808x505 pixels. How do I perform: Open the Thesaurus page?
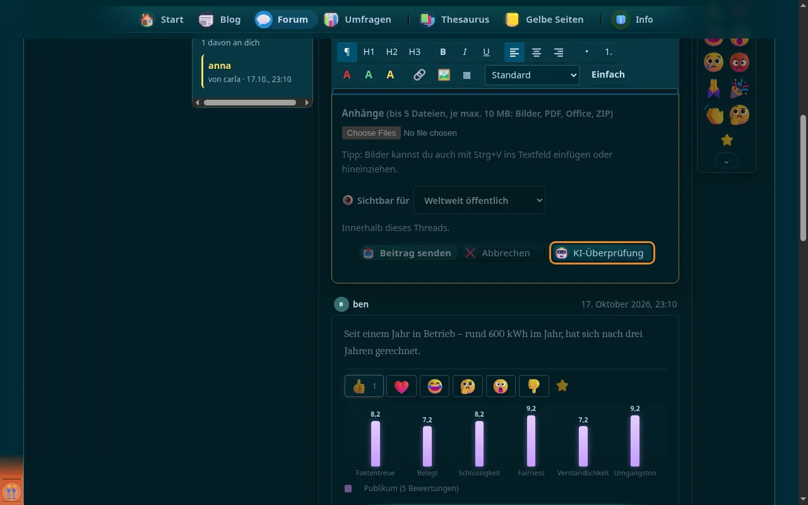click(455, 20)
